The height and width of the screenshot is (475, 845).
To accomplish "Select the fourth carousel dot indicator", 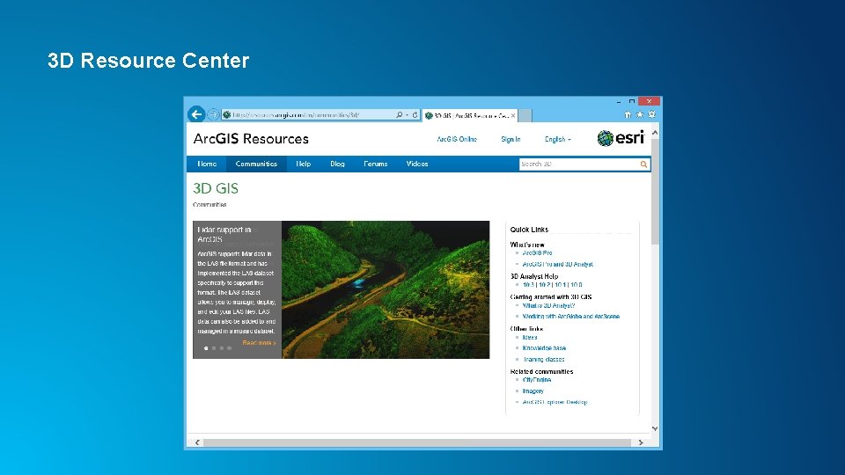I will point(230,348).
